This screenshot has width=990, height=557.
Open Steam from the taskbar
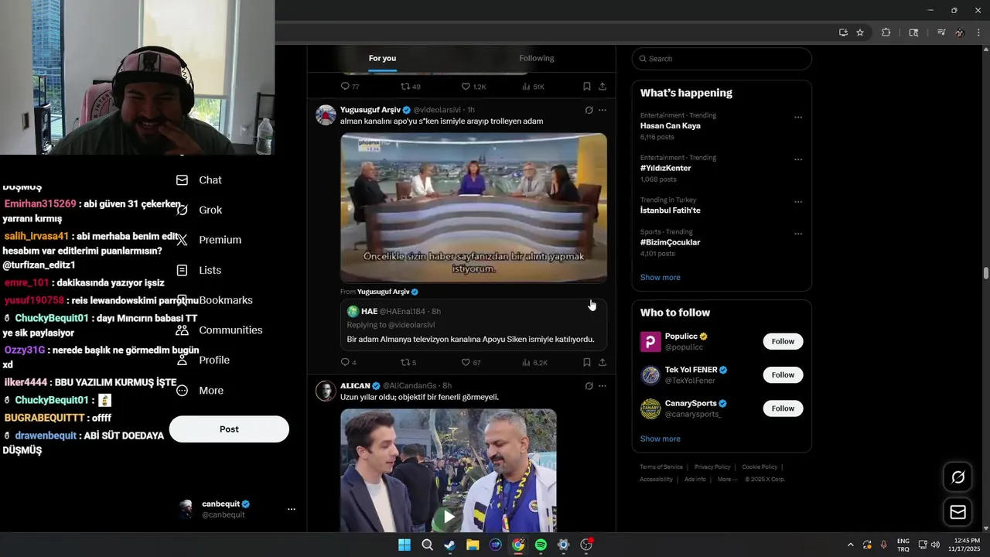449,545
